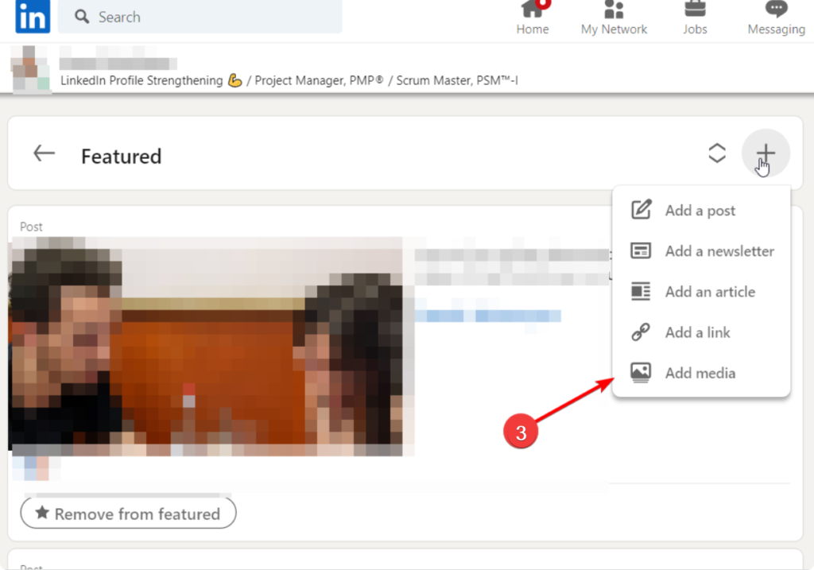The image size is (814, 570).
Task: Click the profile avatar in header
Action: [x=31, y=70]
